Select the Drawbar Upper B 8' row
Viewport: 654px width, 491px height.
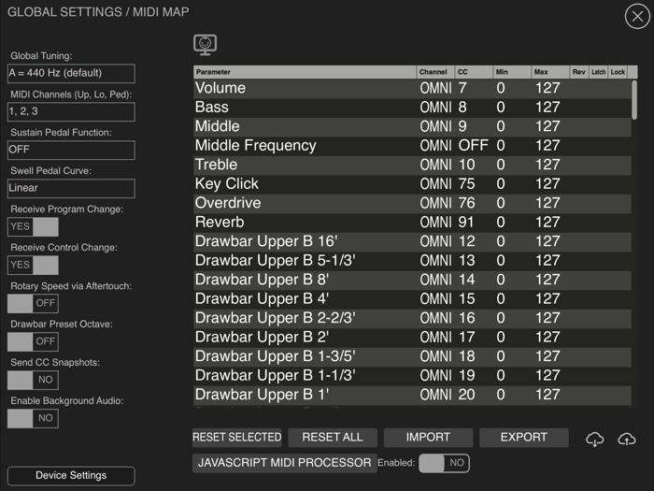[x=412, y=280]
